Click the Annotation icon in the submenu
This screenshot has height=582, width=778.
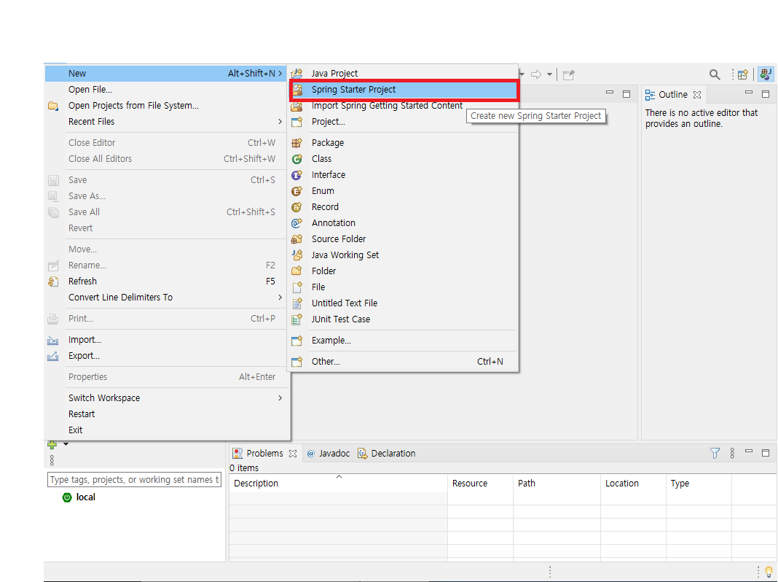(296, 223)
